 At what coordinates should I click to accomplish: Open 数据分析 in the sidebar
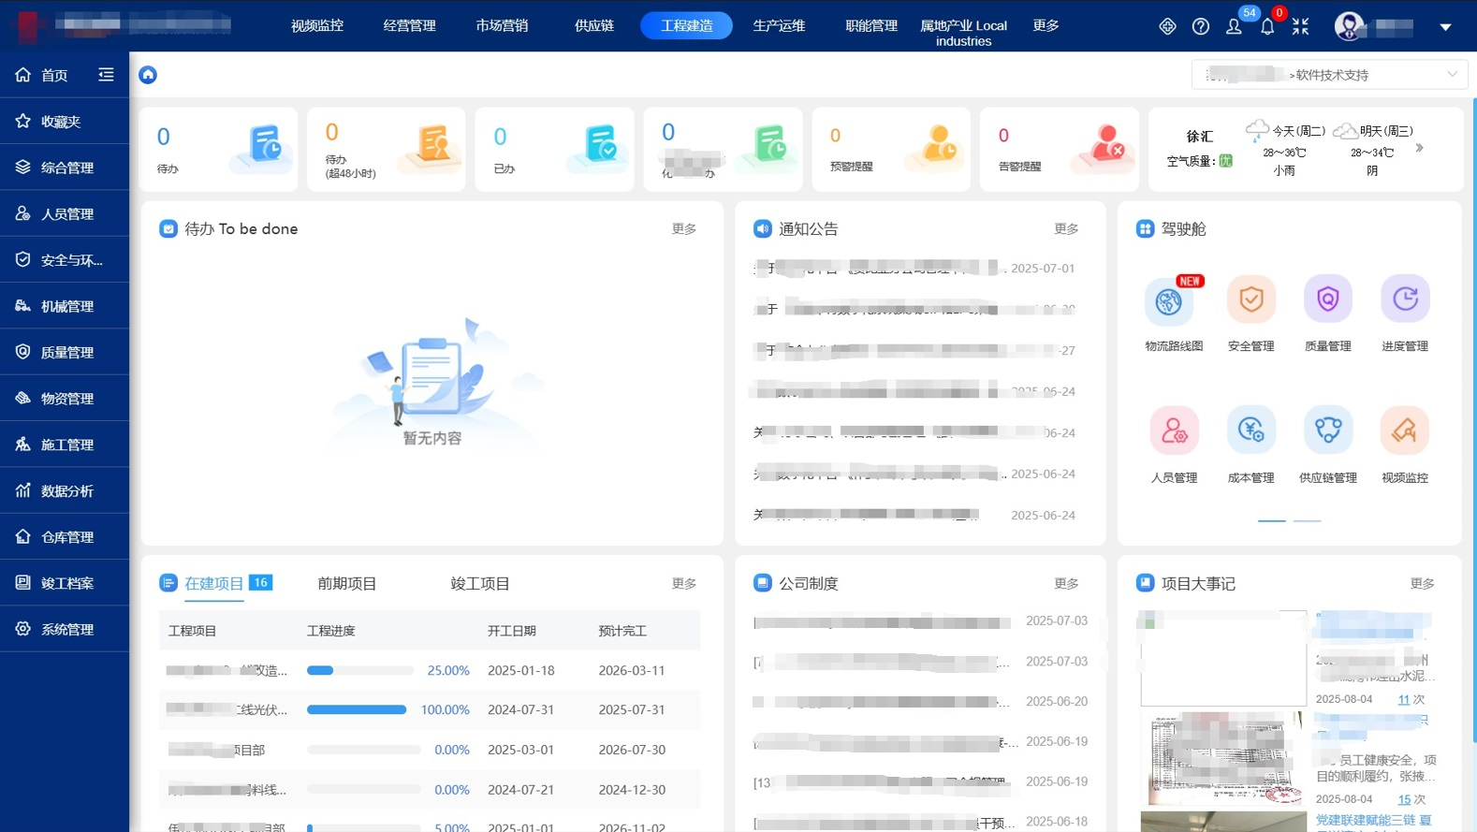[66, 490]
